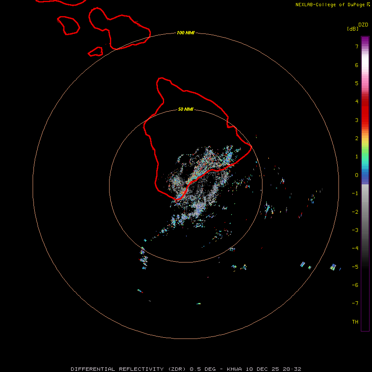Click the -2 dB value on color scale
Viewport: 372px width, 372px height.
(355, 212)
